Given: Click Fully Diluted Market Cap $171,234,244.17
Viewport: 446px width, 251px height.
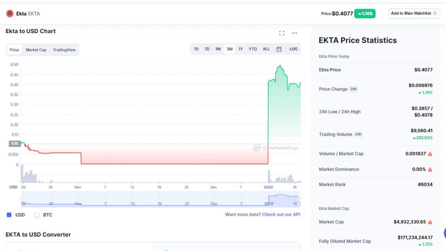Looking at the screenshot, I should pyautogui.click(x=415, y=237).
